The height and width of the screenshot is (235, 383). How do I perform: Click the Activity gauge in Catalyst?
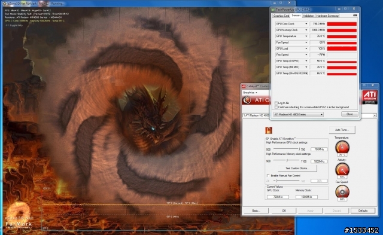click(342, 169)
